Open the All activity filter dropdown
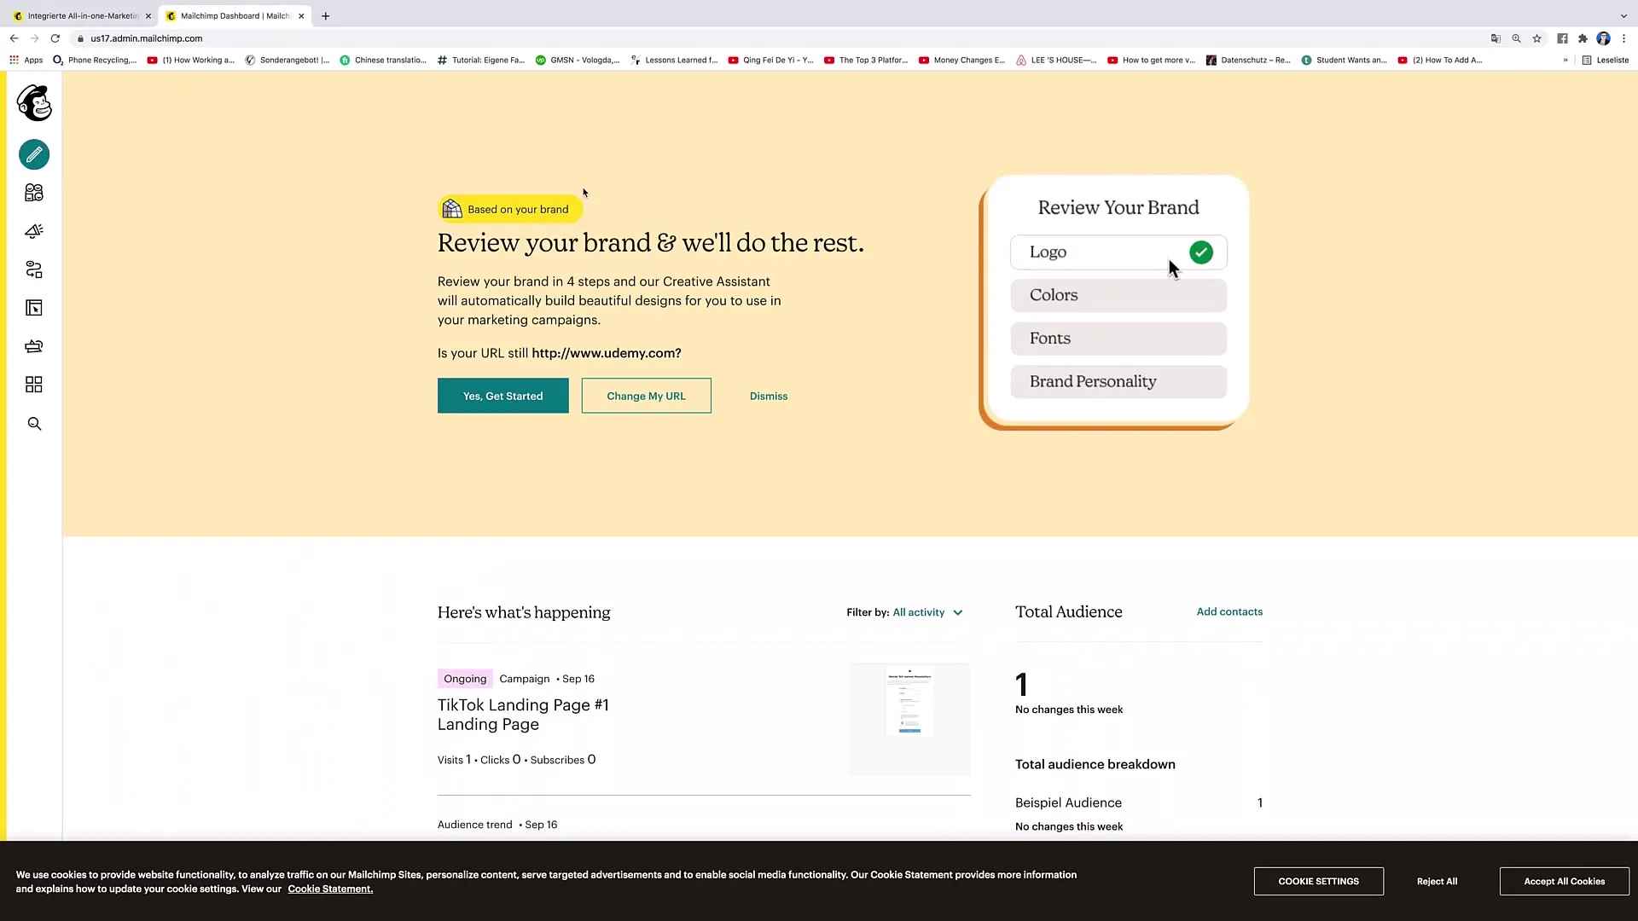The width and height of the screenshot is (1638, 921). [927, 612]
